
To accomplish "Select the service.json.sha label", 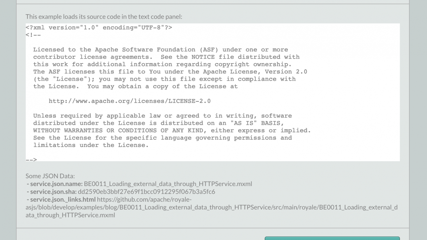I will (x=53, y=191).
